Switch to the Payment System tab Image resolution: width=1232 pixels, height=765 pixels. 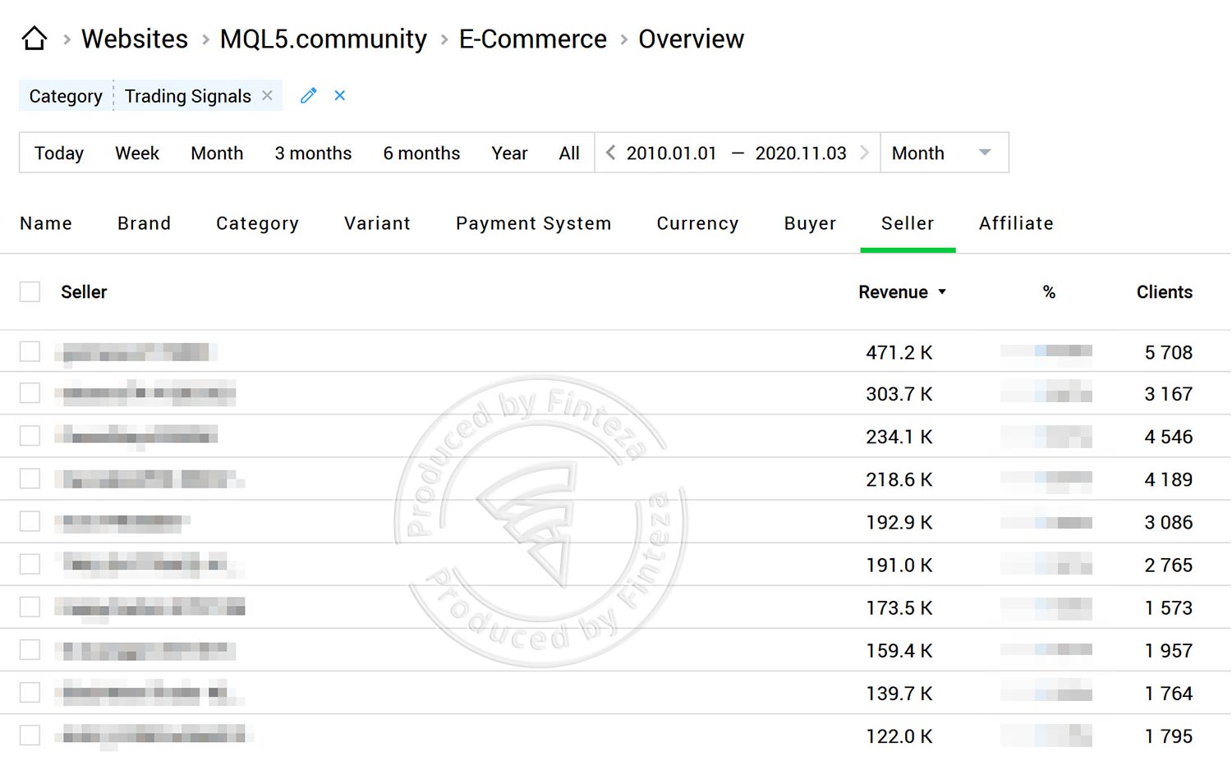(533, 223)
